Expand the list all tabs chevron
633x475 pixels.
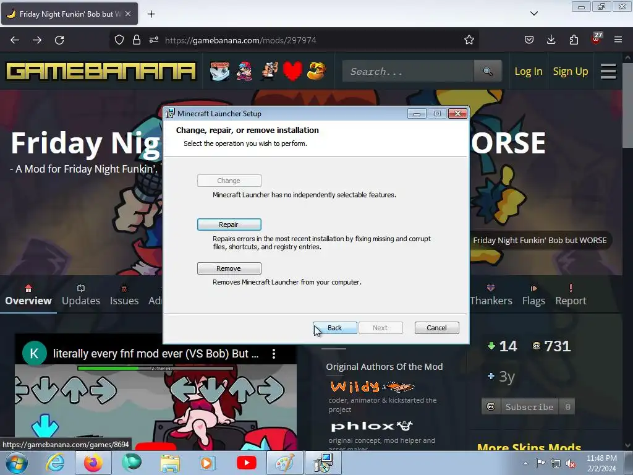pos(533,14)
